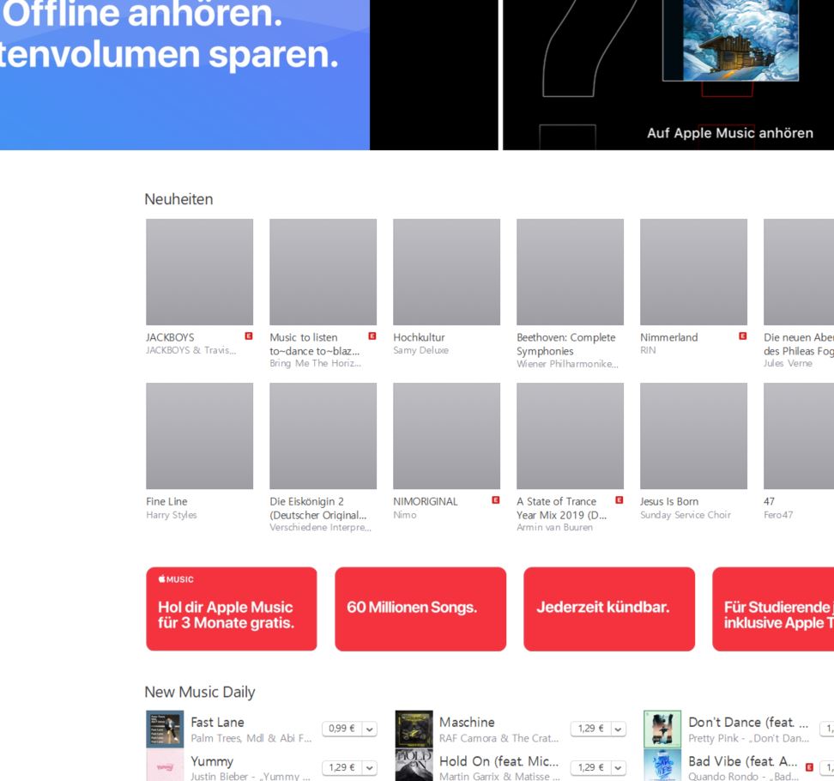
Task: Click the Auf Apple Music anhören banner
Action: [668, 75]
